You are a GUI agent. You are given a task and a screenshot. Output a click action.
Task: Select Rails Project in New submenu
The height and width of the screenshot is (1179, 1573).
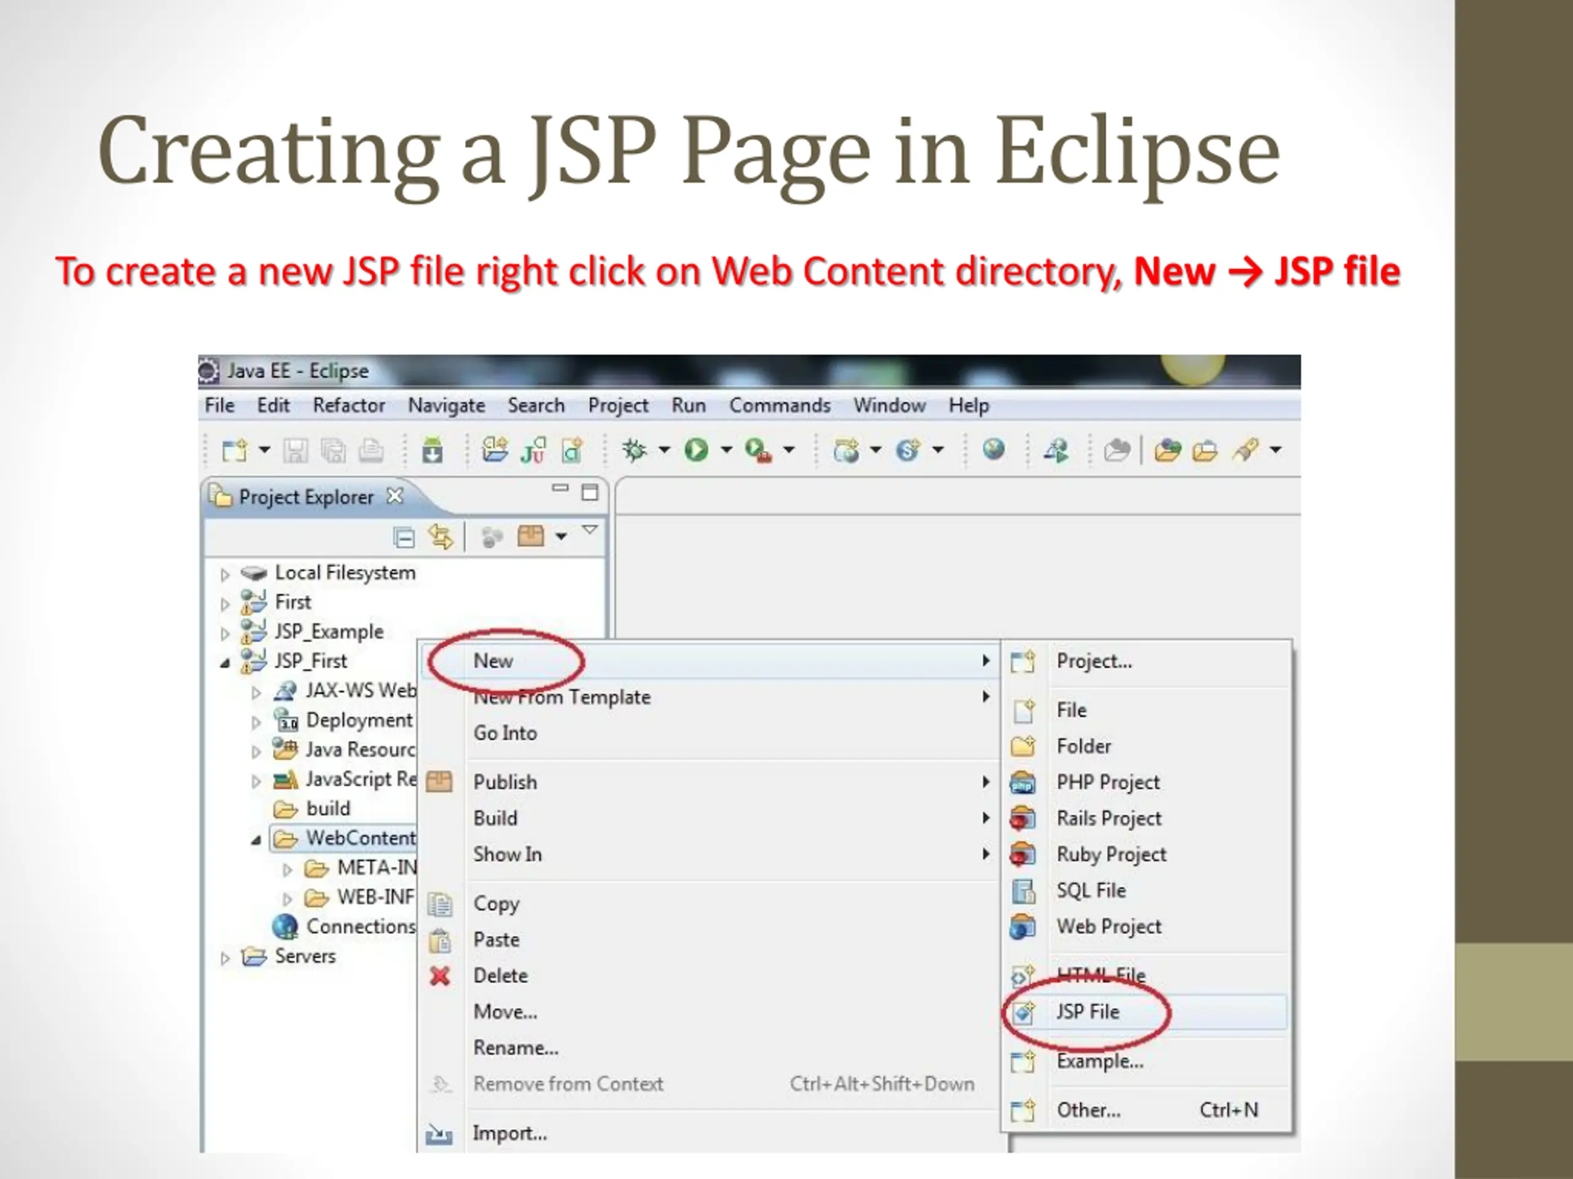point(1147,819)
